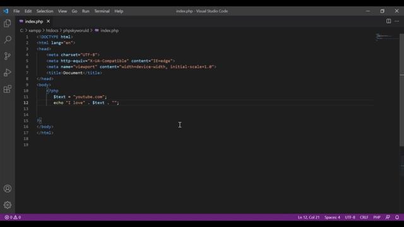This screenshot has width=404, height=227.
Task: Click the Visual Studio Code logo icon
Action: [6, 11]
